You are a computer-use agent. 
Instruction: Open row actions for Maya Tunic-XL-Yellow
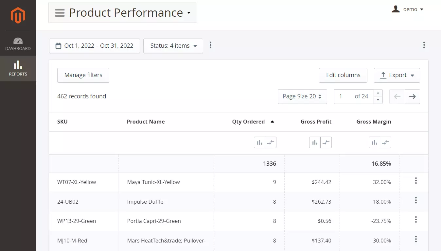[416, 181]
